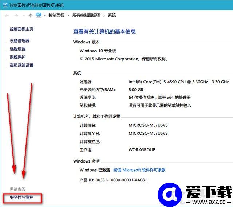Select the 系统 breadcrumb
This screenshot has width=233, height=207.
click(112, 15)
